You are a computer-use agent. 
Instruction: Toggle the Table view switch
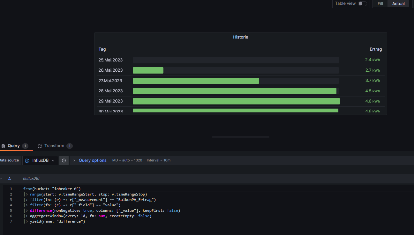click(x=362, y=4)
